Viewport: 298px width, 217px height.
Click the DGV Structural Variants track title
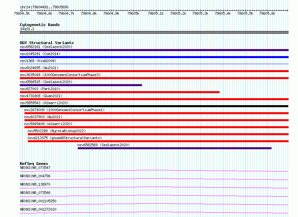coord(47,43)
